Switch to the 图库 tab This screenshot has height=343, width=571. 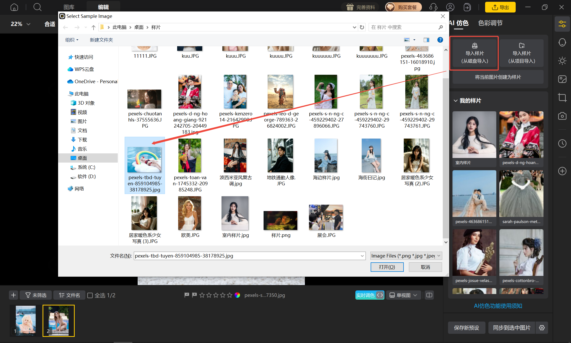69,7
